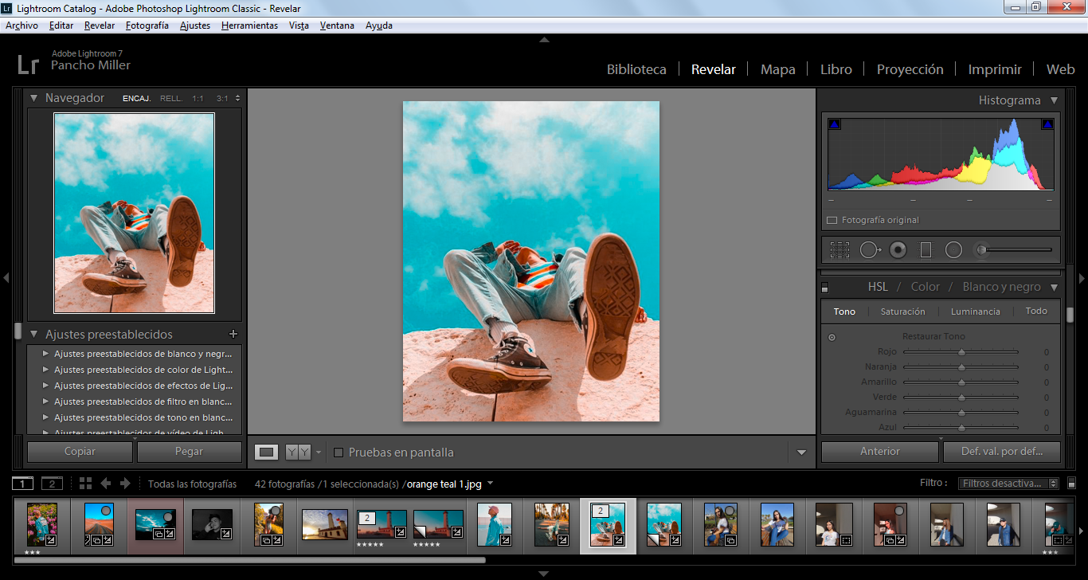The image size is (1088, 580).
Task: Go back with the left arrow icon
Action: click(x=105, y=484)
